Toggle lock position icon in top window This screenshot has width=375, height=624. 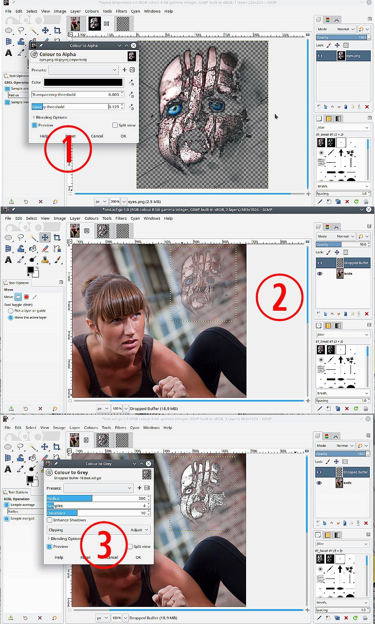[337, 45]
